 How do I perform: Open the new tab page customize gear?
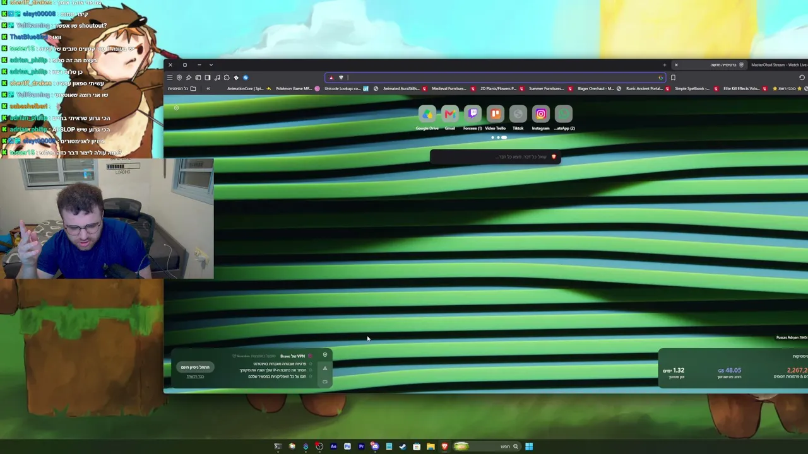(x=176, y=108)
